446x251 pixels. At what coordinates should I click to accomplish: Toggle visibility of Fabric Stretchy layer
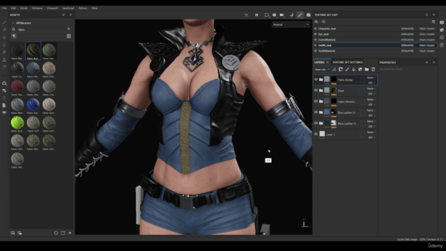point(316,101)
